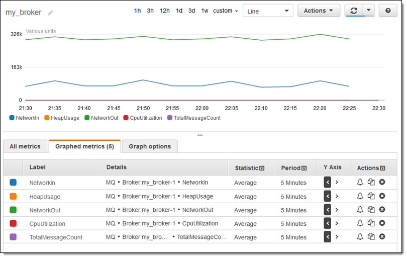
Task: Click the green NetworkOut color swatch in table
Action: click(13, 210)
